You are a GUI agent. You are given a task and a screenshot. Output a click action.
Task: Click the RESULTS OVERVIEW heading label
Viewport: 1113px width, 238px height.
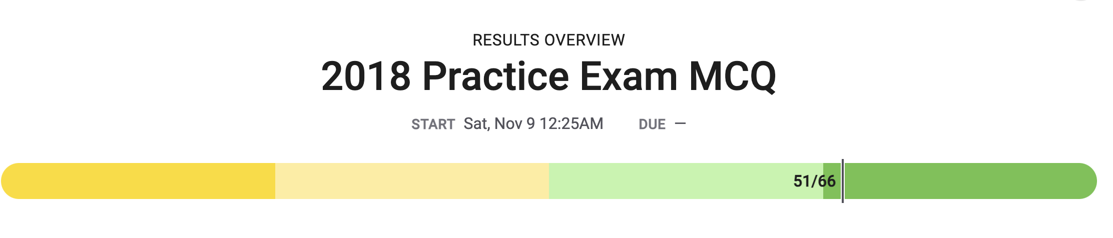548,40
